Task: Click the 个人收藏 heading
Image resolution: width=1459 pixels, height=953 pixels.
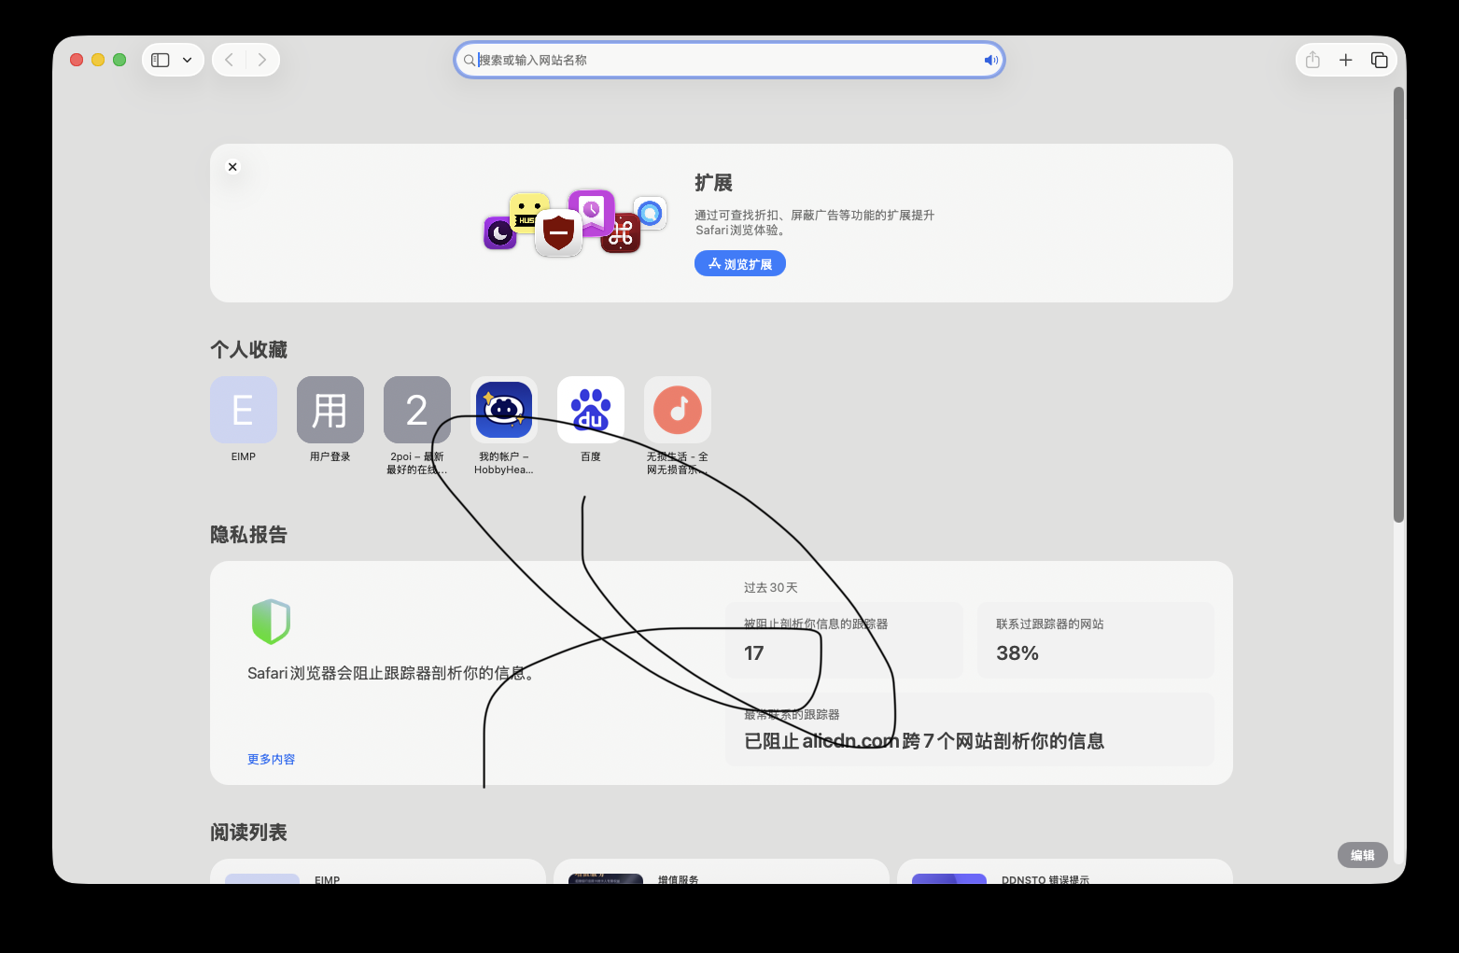Action: click(248, 350)
